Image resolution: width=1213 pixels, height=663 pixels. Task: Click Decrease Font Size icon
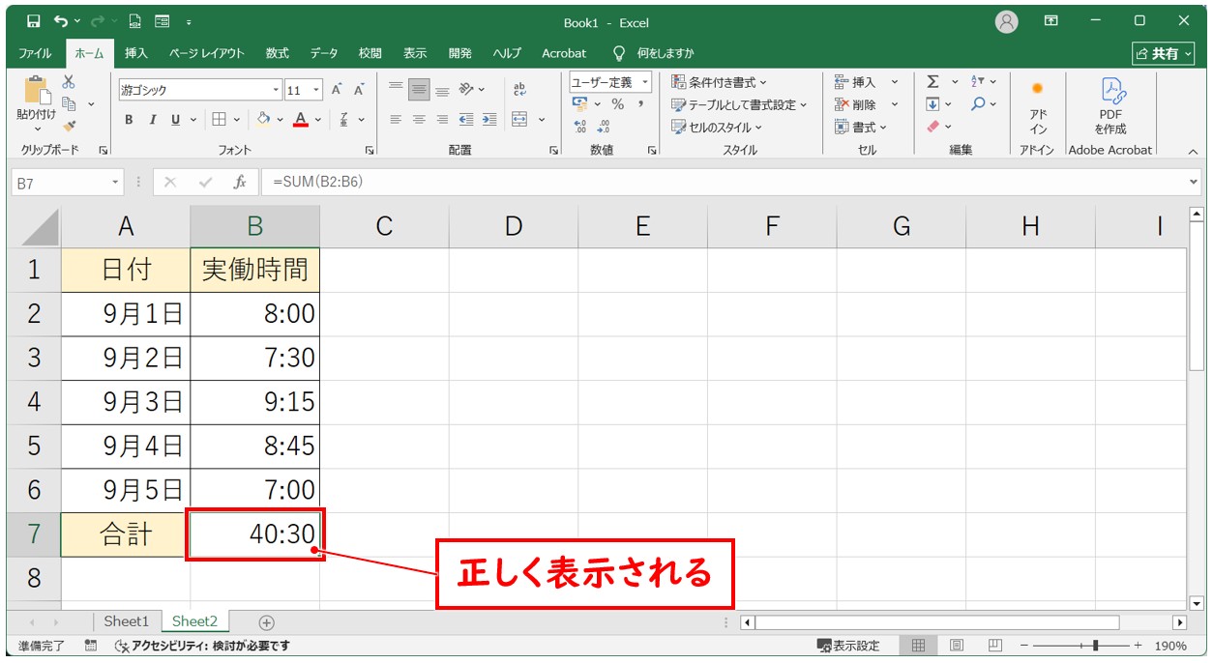click(358, 90)
